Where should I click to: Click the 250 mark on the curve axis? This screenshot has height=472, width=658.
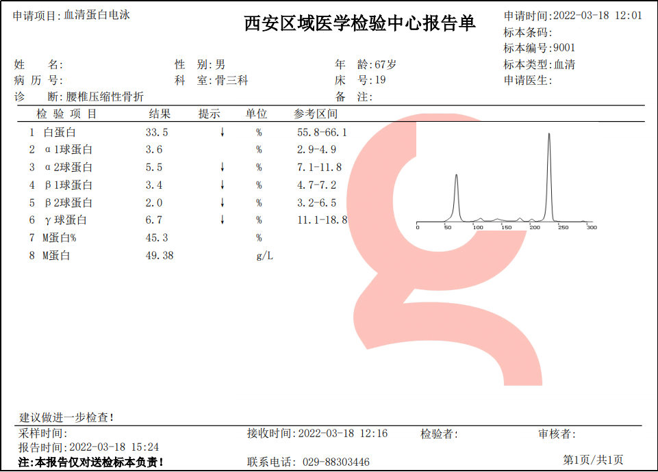564,226
